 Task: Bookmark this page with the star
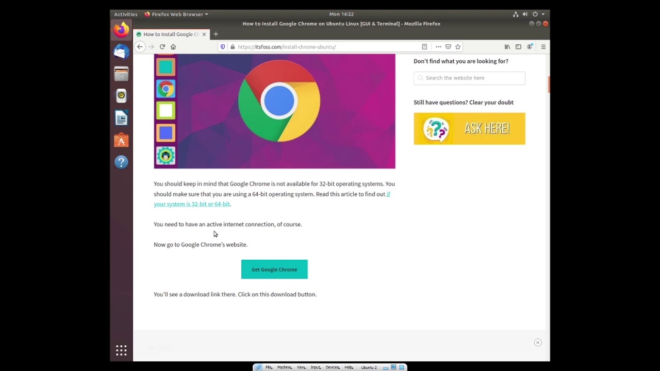tap(457, 47)
